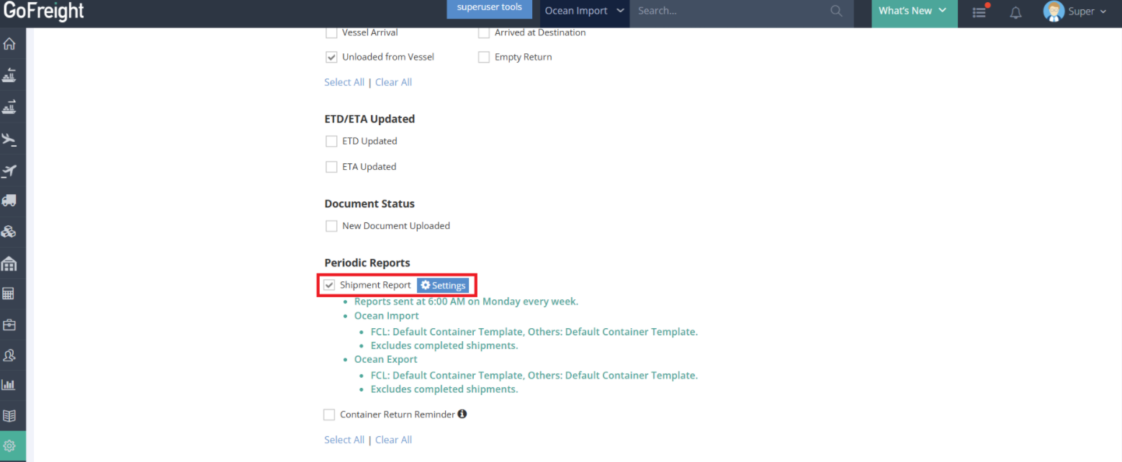This screenshot has height=462, width=1122.
Task: Check the New Document Uploaded checkbox
Action: [331, 226]
